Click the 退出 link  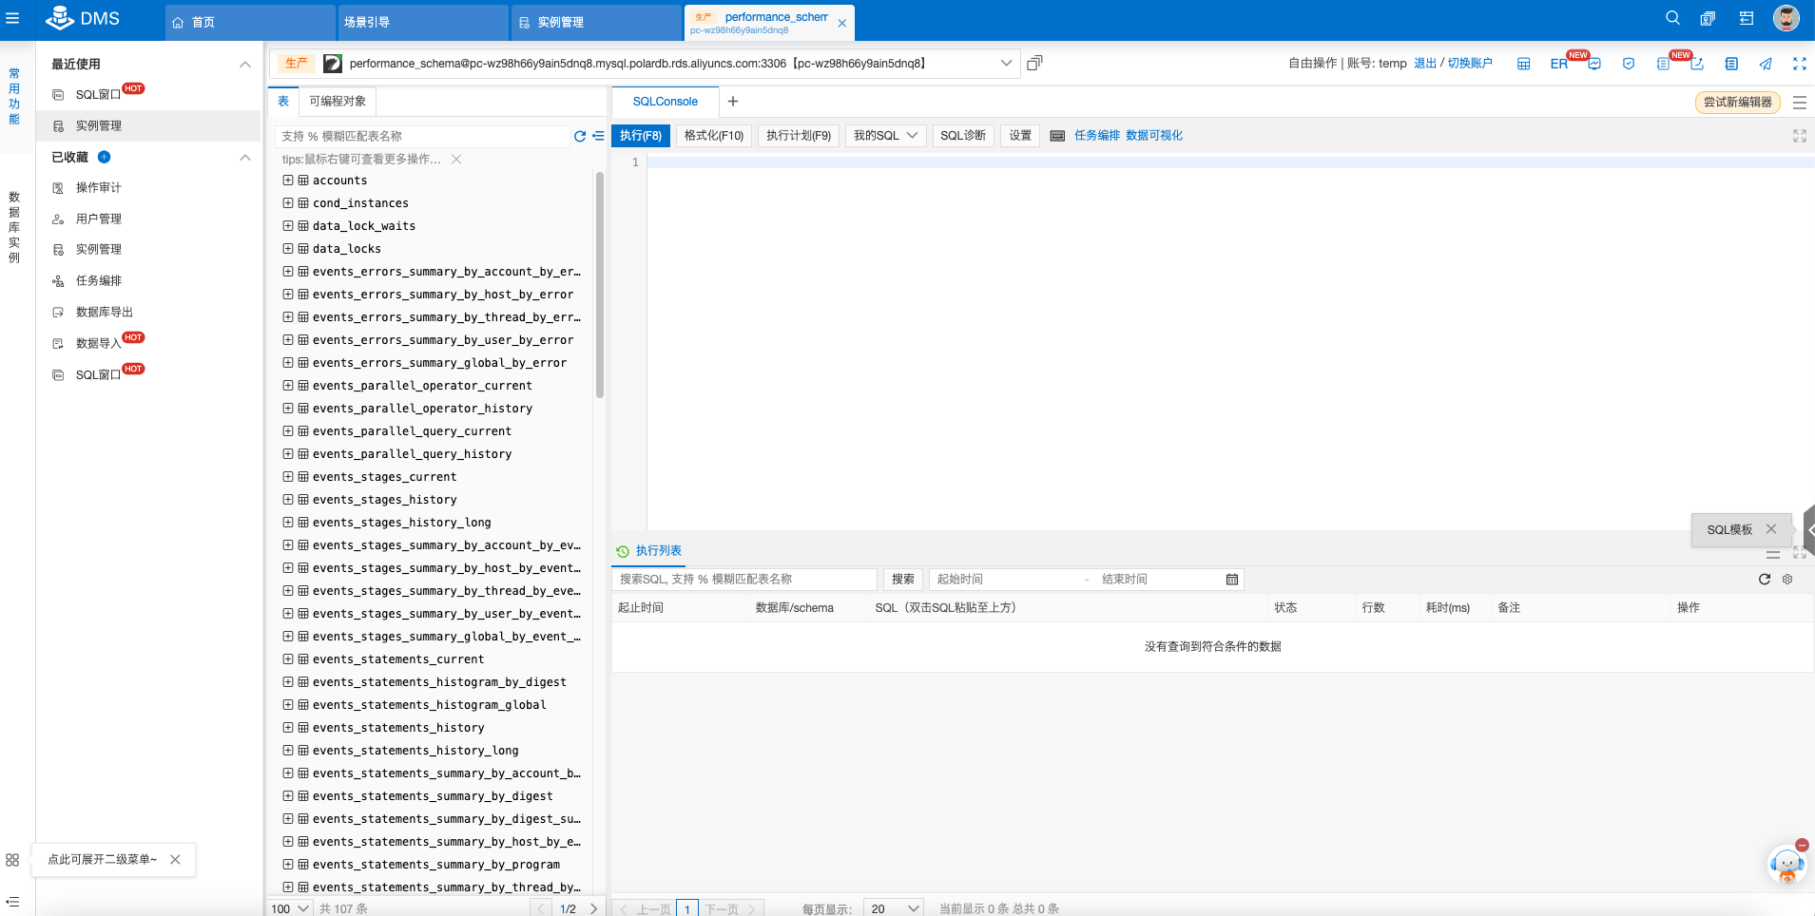click(x=1425, y=64)
